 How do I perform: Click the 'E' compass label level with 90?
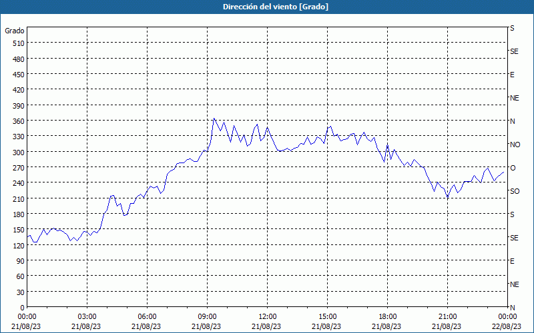[x=512, y=261]
